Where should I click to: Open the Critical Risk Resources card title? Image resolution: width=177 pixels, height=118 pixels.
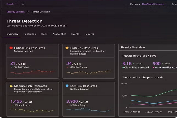pos(29,48)
